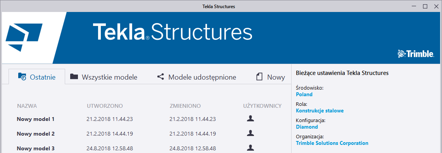Open the Ostatnie tab

(37, 76)
